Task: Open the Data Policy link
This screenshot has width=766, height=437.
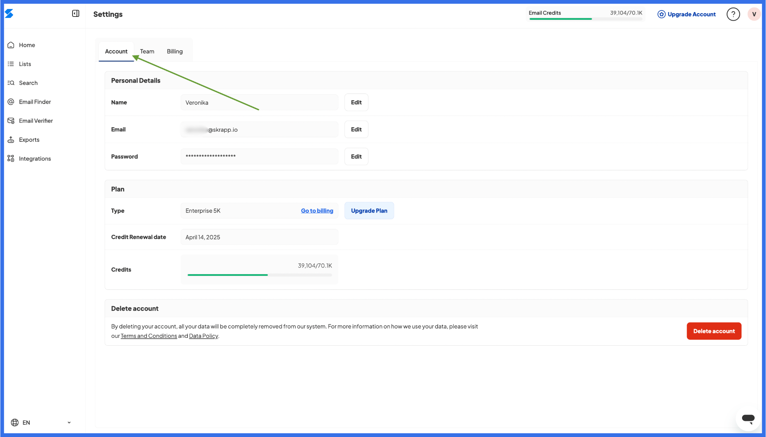Action: pyautogui.click(x=203, y=336)
